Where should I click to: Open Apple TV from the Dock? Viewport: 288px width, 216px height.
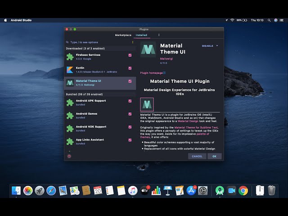144,190
